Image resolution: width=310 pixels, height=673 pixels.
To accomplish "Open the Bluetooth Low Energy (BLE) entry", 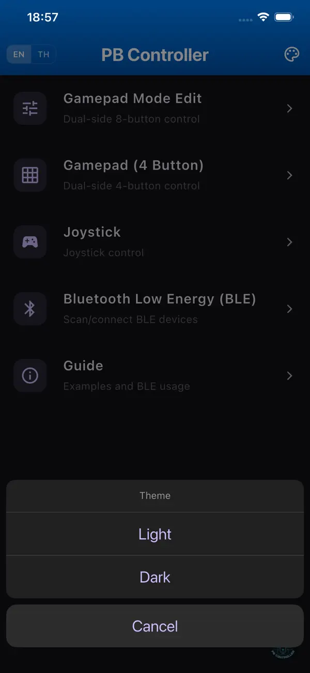I will point(155,309).
